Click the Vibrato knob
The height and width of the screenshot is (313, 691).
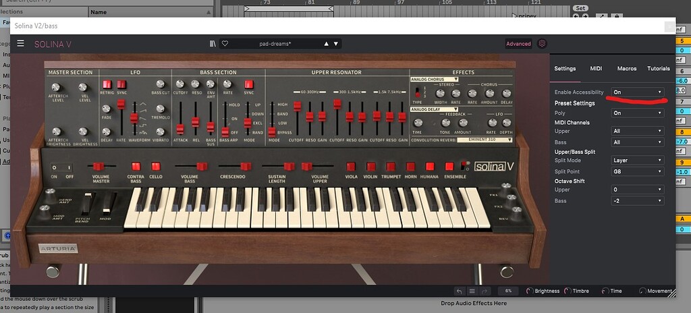161,132
